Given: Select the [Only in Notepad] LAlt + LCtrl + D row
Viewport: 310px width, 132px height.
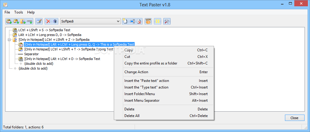Looking at the screenshot, I should coord(62,59).
